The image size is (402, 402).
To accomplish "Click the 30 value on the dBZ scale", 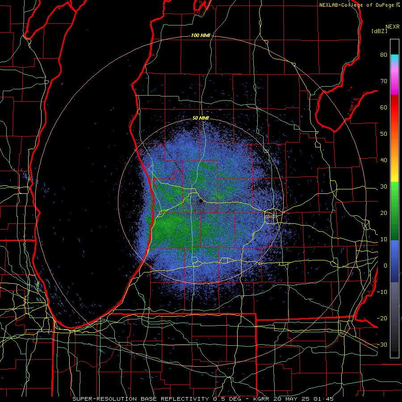I will click(384, 187).
